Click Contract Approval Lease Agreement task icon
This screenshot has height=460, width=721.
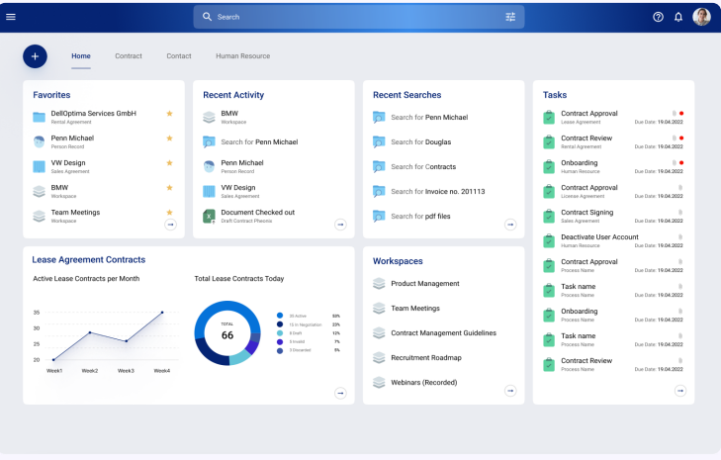point(549,118)
